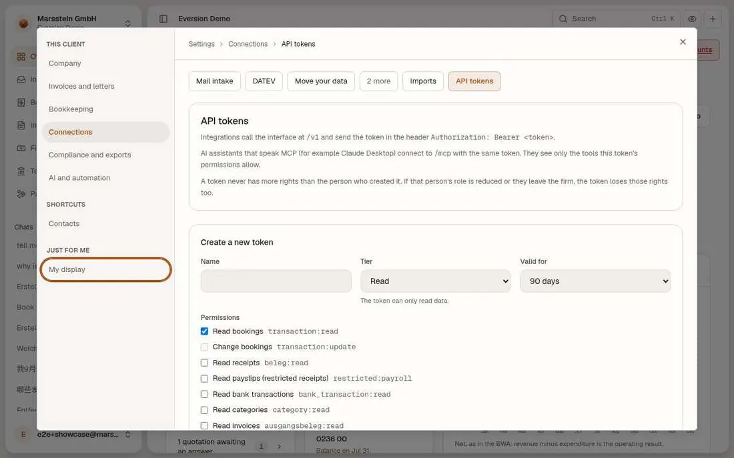Click the bank building icon in background sidebar

(21, 171)
